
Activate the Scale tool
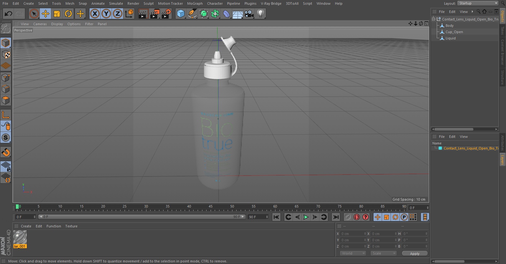57,14
